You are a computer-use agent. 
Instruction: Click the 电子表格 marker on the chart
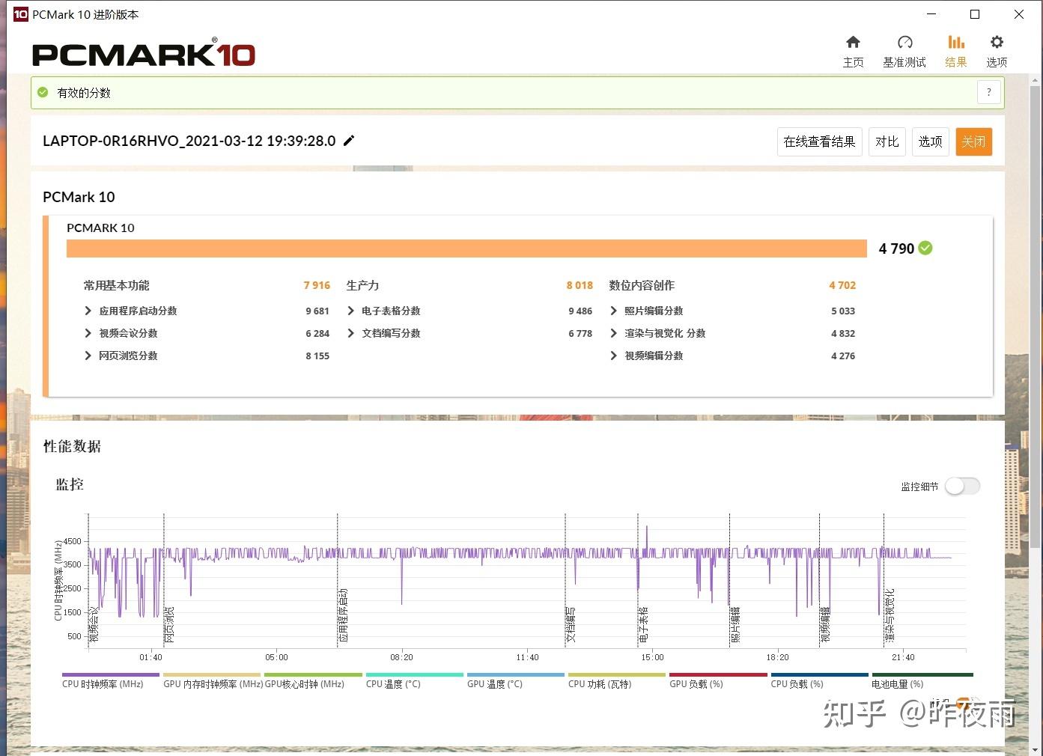(x=644, y=624)
